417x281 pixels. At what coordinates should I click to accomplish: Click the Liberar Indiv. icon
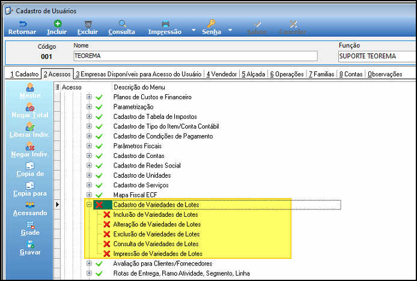click(30, 127)
